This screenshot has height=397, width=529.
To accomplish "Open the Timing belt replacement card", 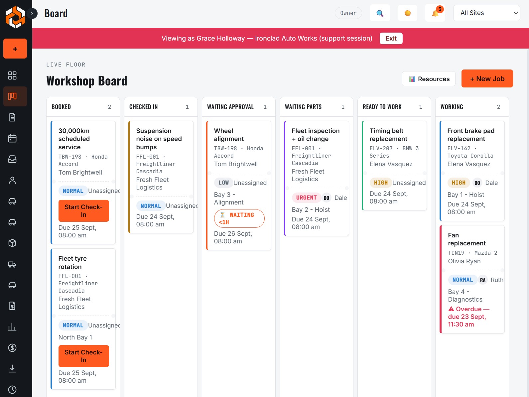I will point(394,165).
